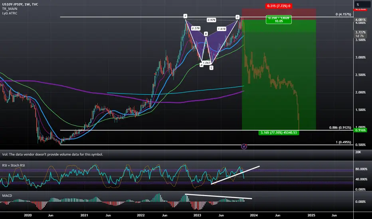Select the 1.067 ratio label
The width and height of the screenshot is (372, 219).
[x=207, y=63]
